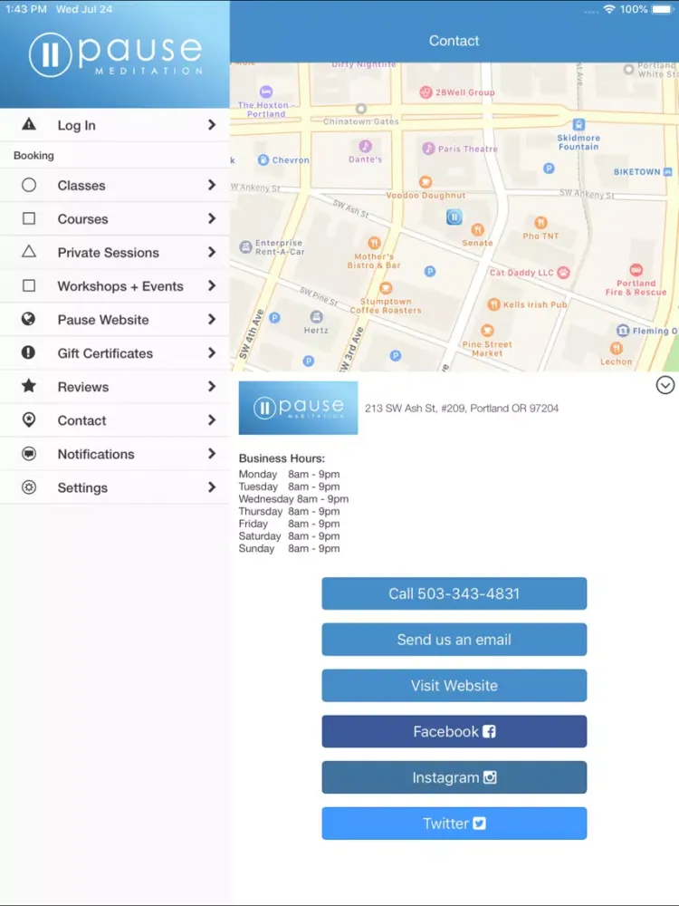Tap the 2BWell Group map marker
Viewport: 679px width, 906px height.
click(x=426, y=92)
